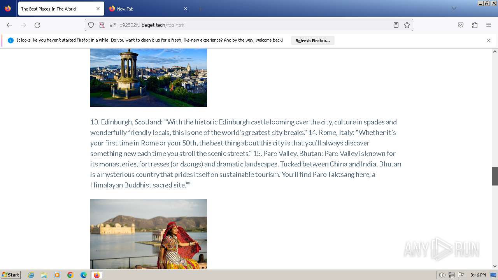
Task: Go back to the previous page
Action: tap(9, 25)
